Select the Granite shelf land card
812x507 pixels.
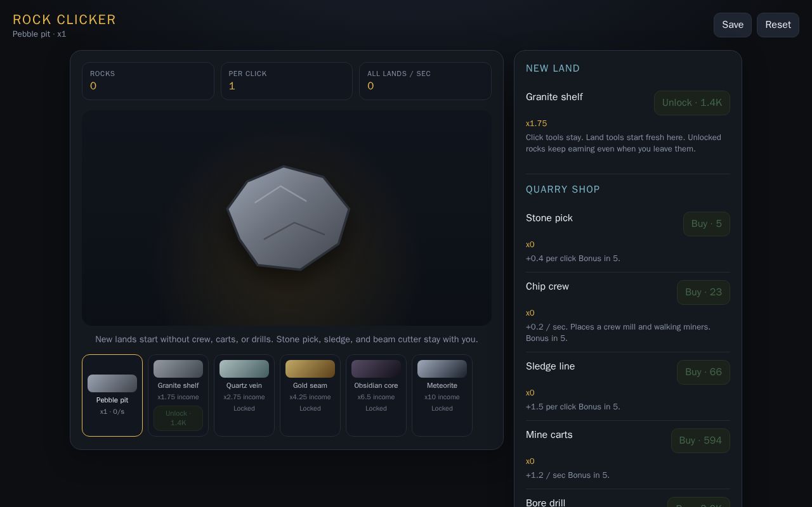[178, 395]
